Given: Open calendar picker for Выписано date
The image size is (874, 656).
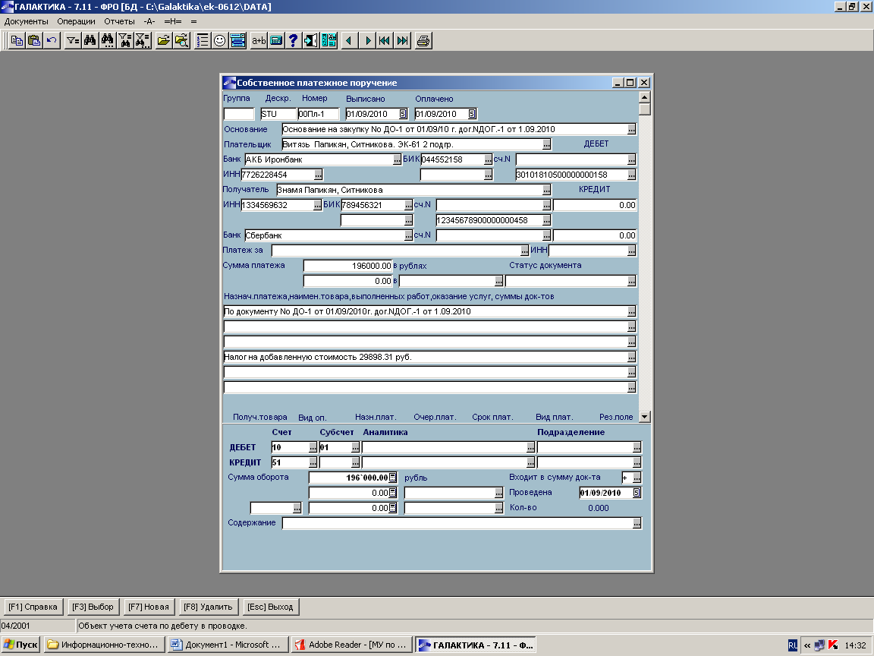Looking at the screenshot, I should click(403, 114).
